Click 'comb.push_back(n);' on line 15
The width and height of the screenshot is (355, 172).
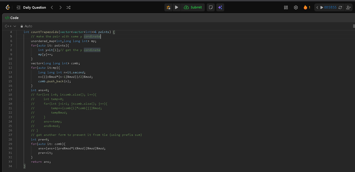coord(54,81)
